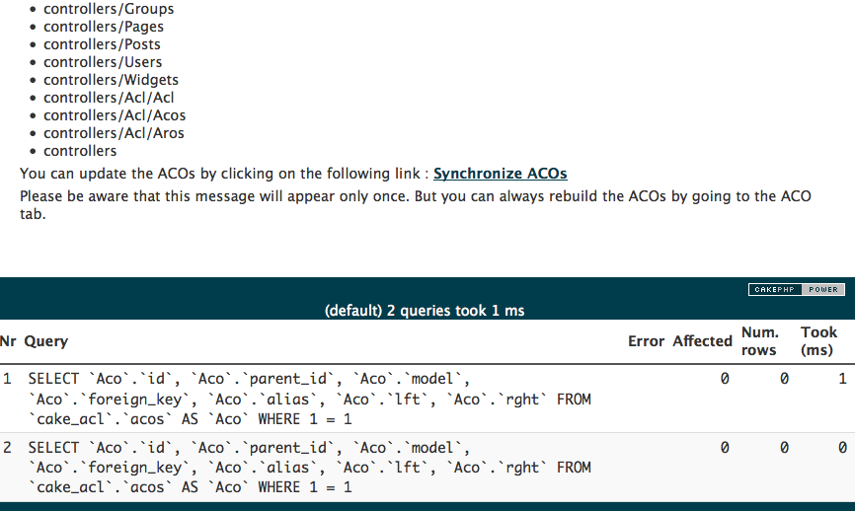
Task: Click the '2 queries took 1 ms' caption
Action: [x=425, y=311]
